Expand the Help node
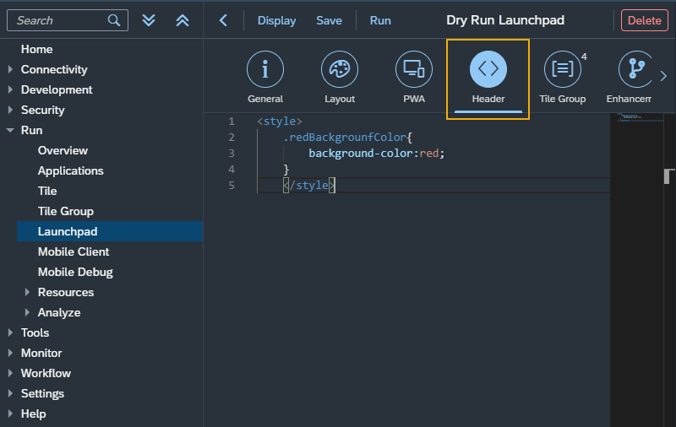This screenshot has width=676, height=427. pyautogui.click(x=10, y=413)
